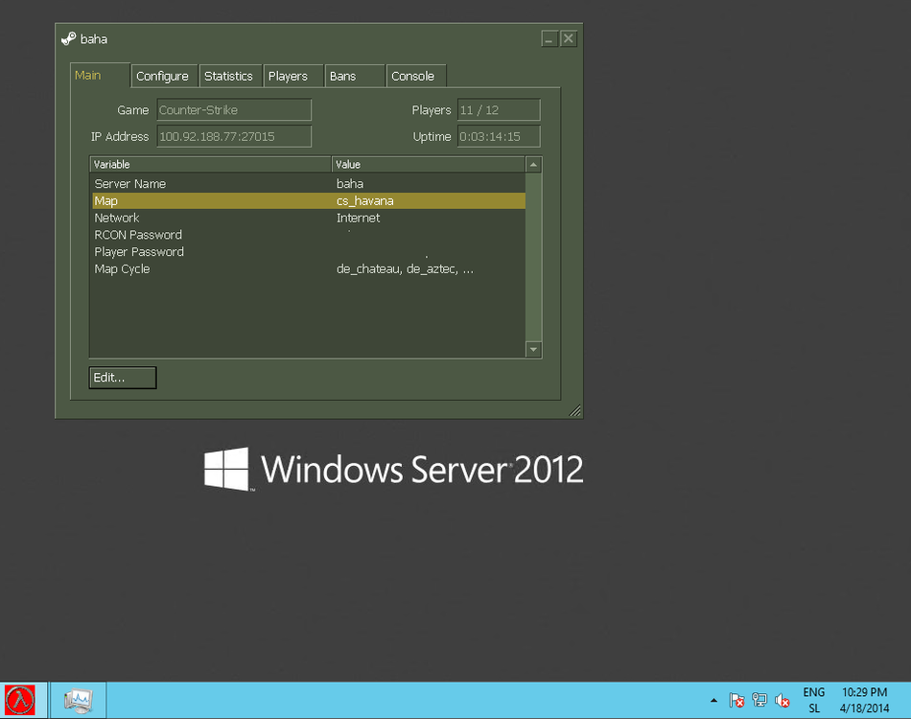Open the clock showing 10:29 PM
Viewport: 911px width, 719px height.
865,701
